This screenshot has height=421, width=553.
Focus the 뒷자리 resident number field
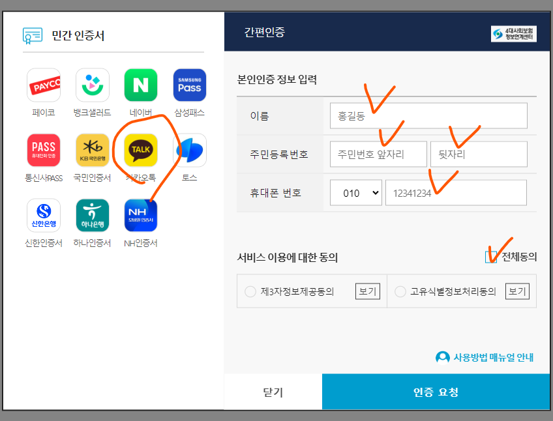pos(479,154)
